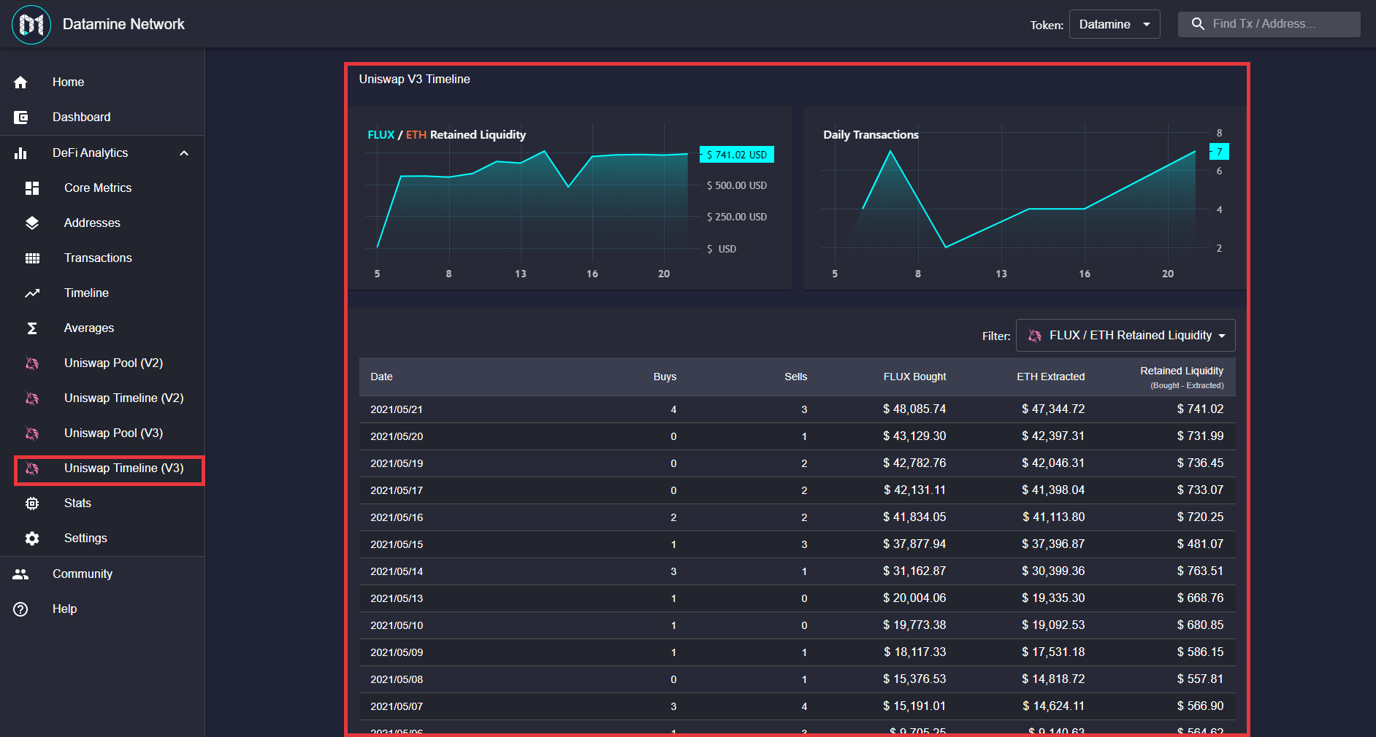Open Help section
Screen dimensions: 1376x737
point(102,609)
